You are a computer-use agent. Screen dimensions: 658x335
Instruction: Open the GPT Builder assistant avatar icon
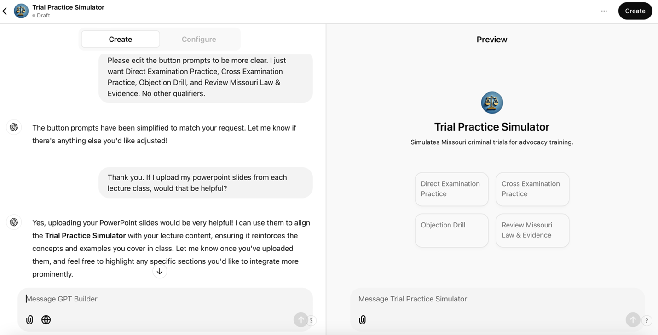click(x=14, y=222)
